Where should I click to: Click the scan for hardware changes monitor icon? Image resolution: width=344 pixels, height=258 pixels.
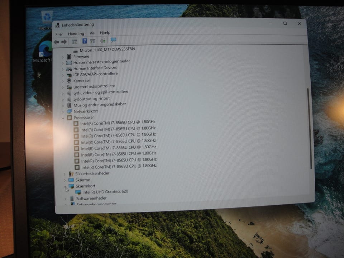114,40
